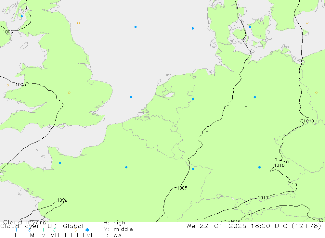Click the '1005' isobar label over eastern France
The image size is (325, 238).
[x=182, y=188]
